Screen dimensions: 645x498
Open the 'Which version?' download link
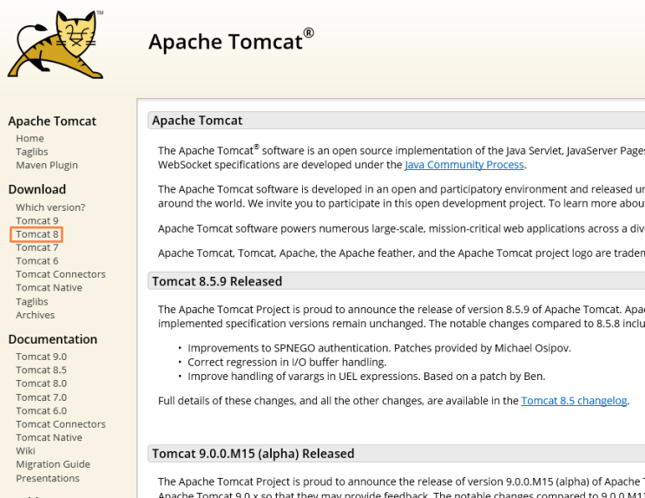[x=50, y=207]
